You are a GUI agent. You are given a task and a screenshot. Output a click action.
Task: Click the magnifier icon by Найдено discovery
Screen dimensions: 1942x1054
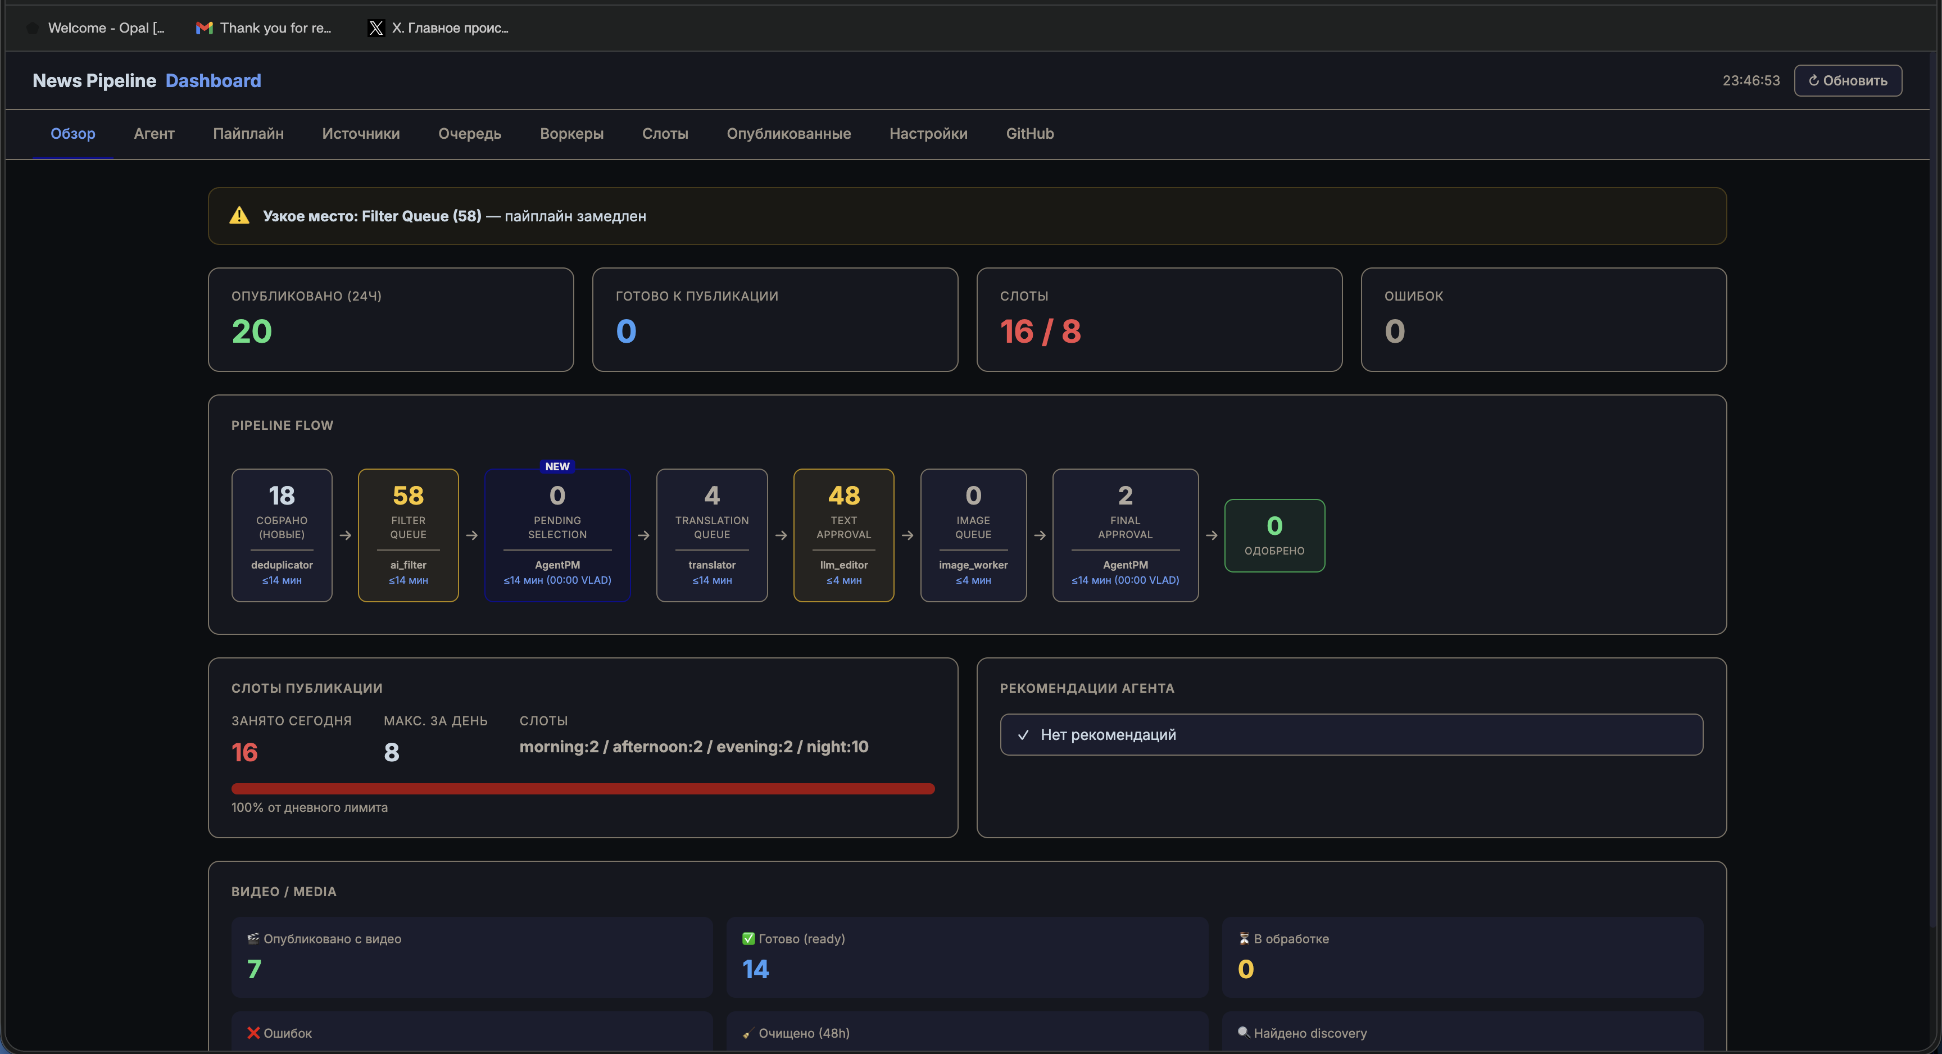click(x=1243, y=1032)
